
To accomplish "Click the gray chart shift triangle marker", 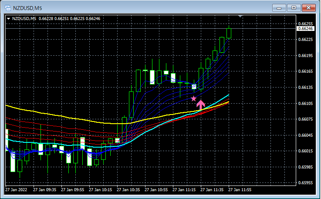I will click(240, 16).
